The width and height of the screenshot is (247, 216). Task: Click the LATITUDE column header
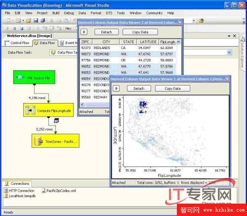pyautogui.click(x=148, y=42)
